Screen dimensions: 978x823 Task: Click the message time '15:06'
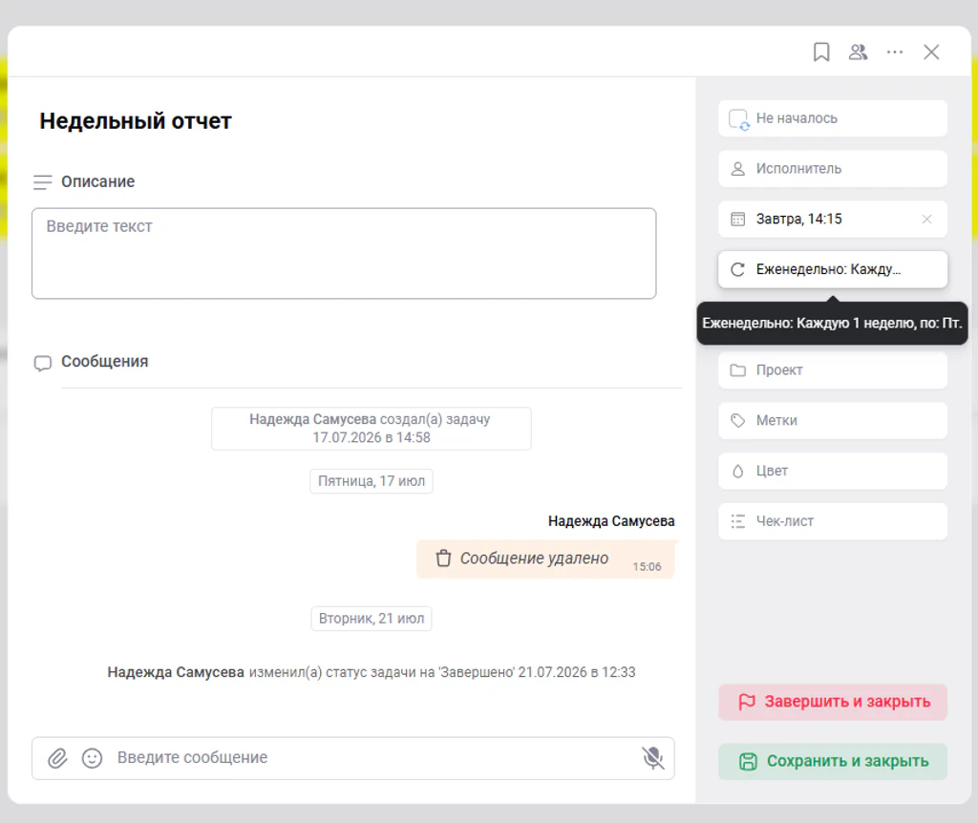[x=647, y=567]
